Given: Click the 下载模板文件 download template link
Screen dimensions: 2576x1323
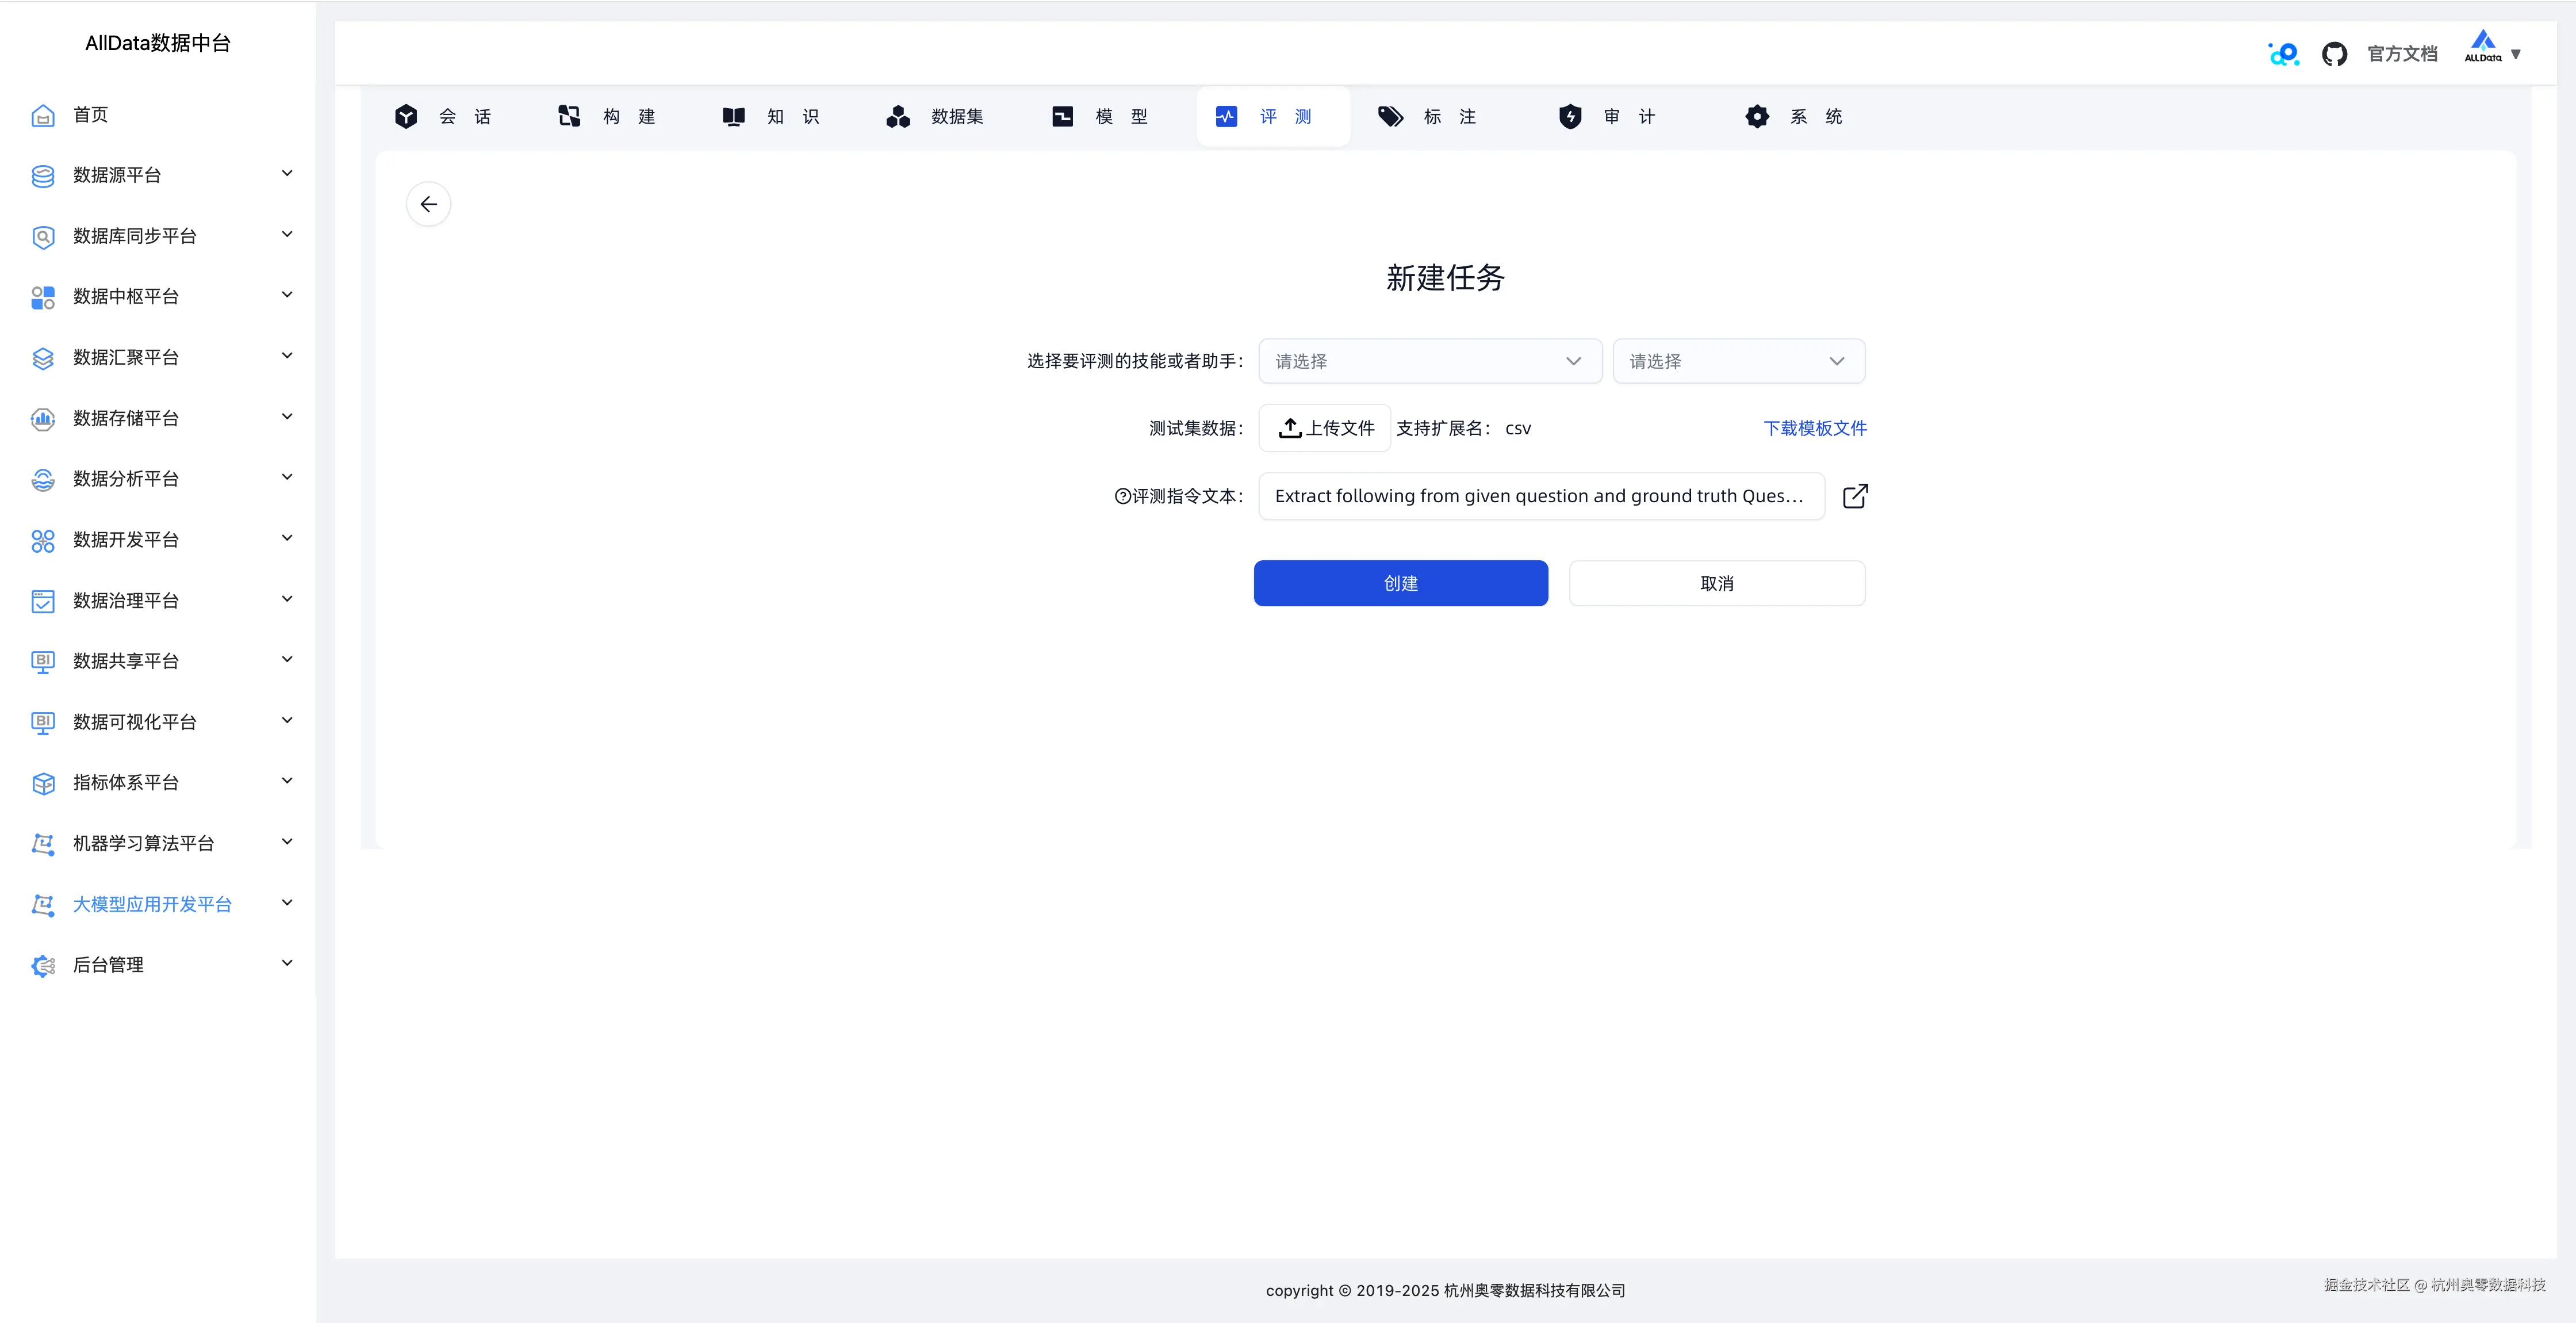Looking at the screenshot, I should pyautogui.click(x=1814, y=427).
